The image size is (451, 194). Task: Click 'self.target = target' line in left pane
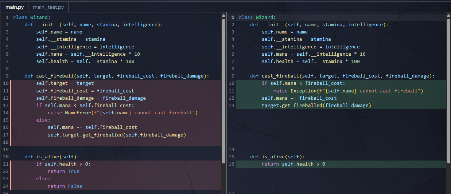click(65, 83)
